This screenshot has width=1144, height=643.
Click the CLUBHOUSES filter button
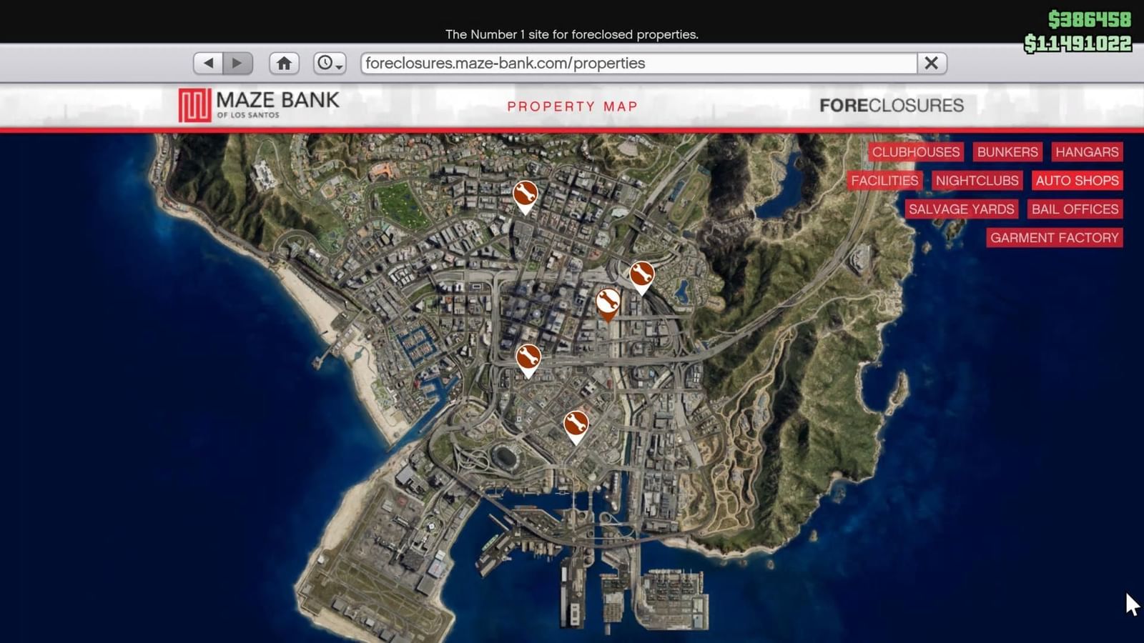tap(915, 151)
